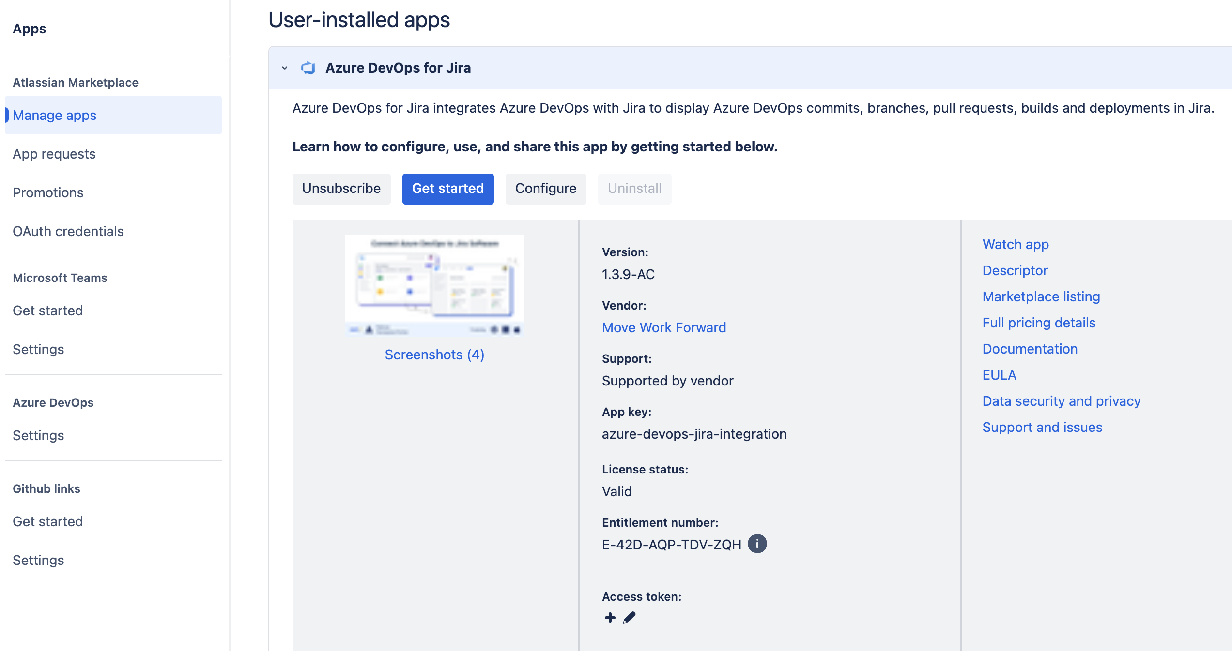The image size is (1232, 651).
Task: Open the Promotions page
Action: pos(48,192)
